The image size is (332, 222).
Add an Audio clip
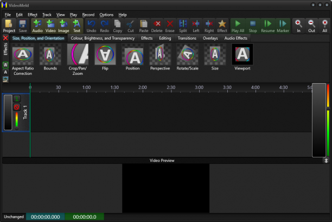(x=37, y=26)
